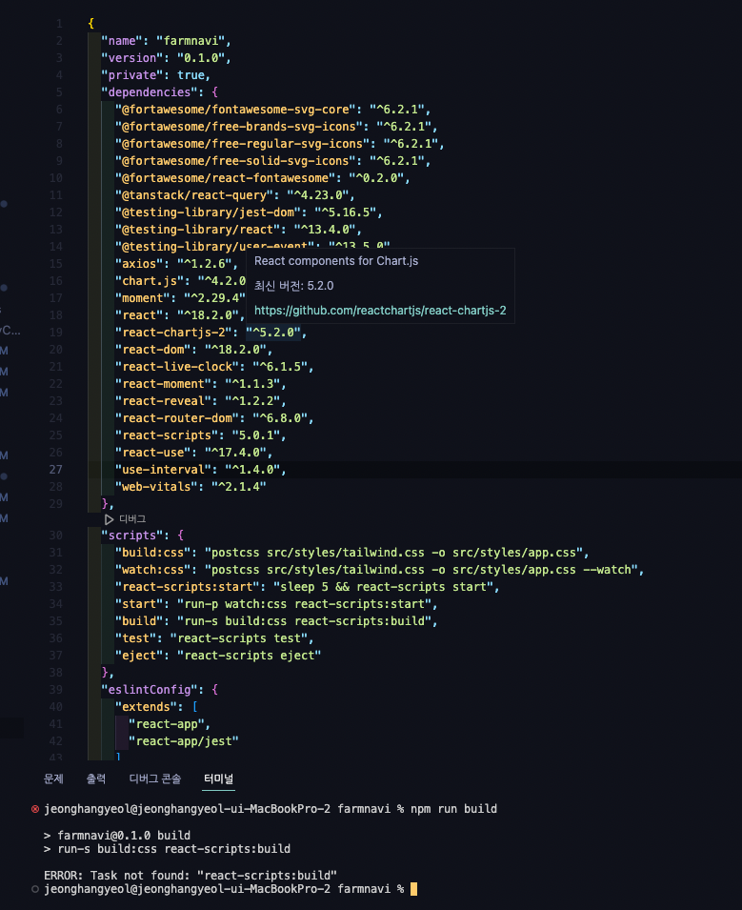The image size is (742, 910).
Task: Click the "react-scripts:start" script line
Action: click(x=308, y=587)
